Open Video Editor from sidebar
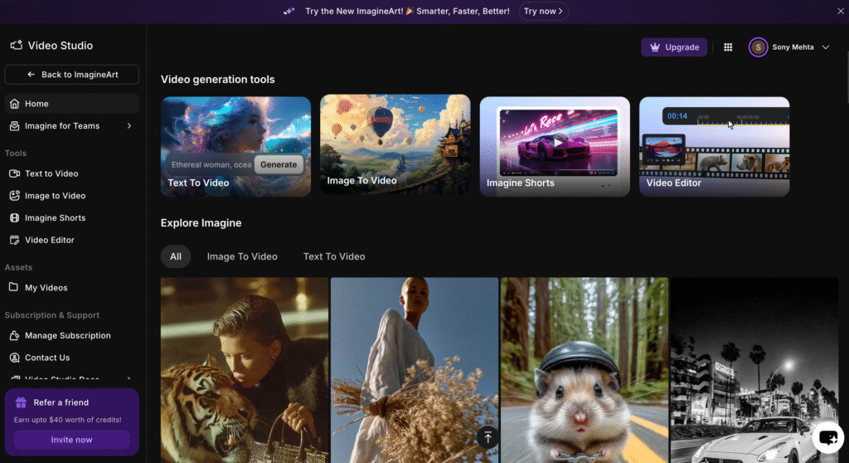 point(49,240)
